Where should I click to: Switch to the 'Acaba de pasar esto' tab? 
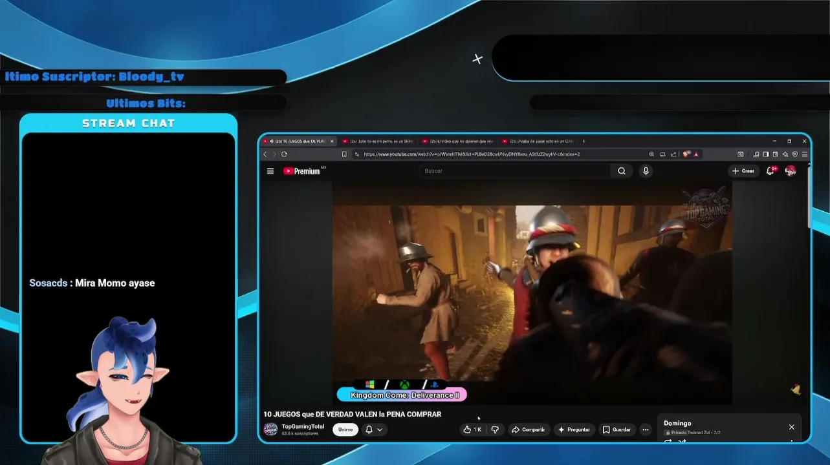tap(537, 141)
